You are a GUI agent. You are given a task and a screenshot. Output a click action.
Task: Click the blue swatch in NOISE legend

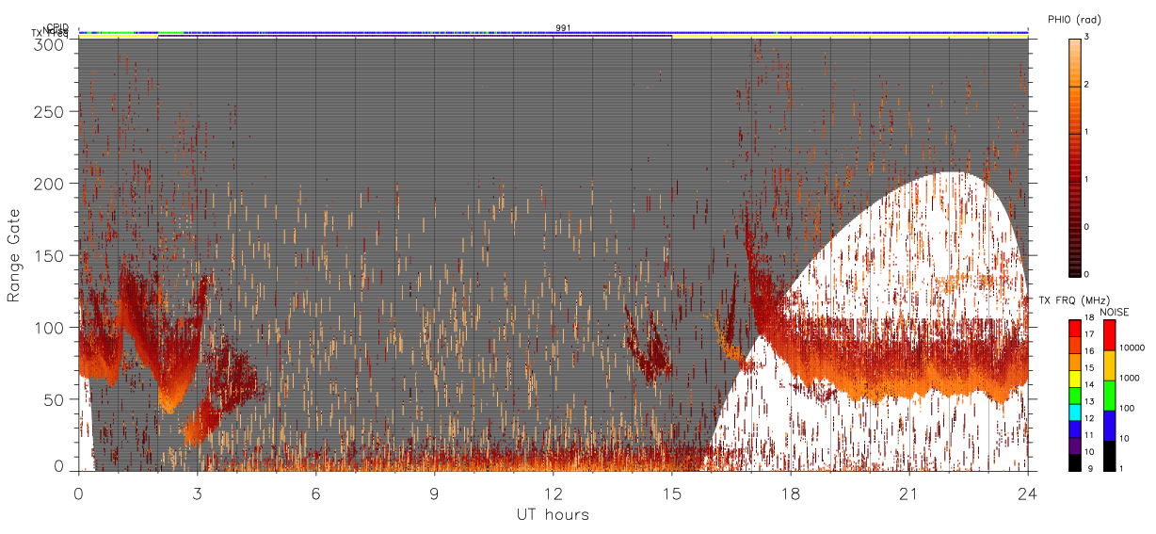tap(1109, 426)
